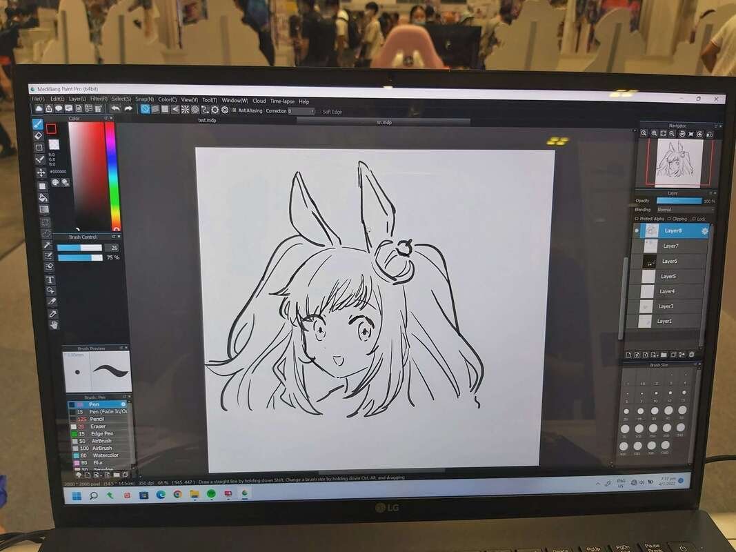The image size is (736, 552).
Task: Pick the Bucket fill tool
Action: (43, 197)
